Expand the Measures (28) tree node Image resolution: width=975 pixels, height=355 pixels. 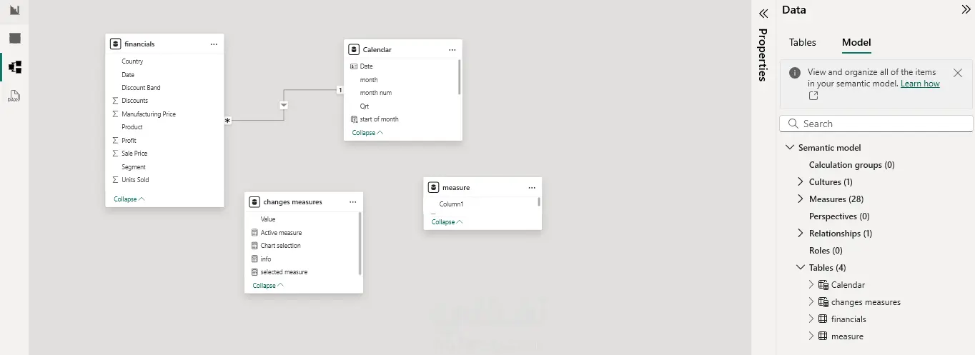(801, 199)
